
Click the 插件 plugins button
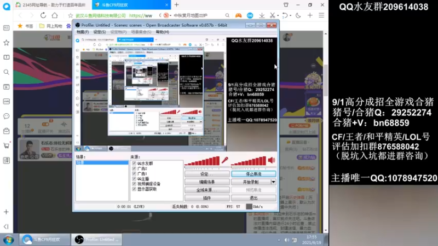coord(207,198)
